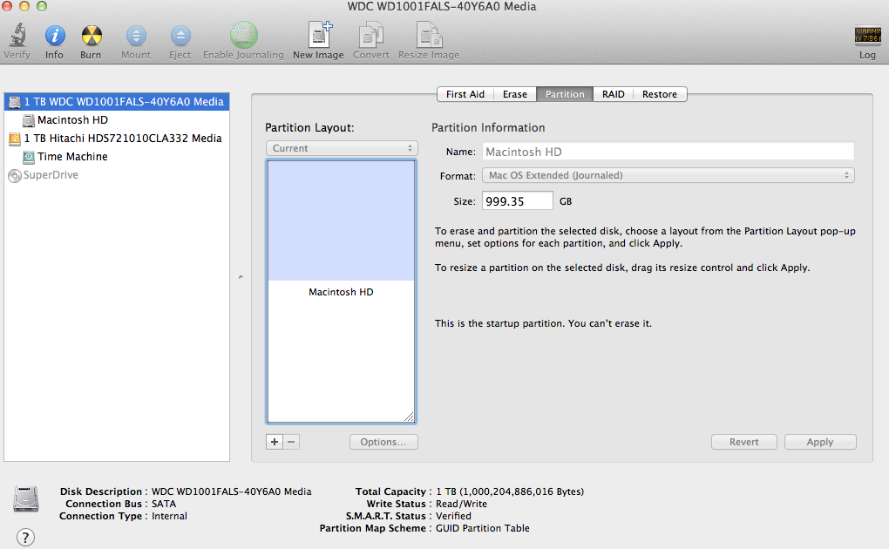889x549 pixels.
Task: Click the Convert toolbar icon
Action: click(371, 35)
